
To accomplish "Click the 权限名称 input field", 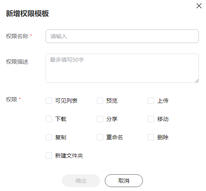I will point(122,36).
